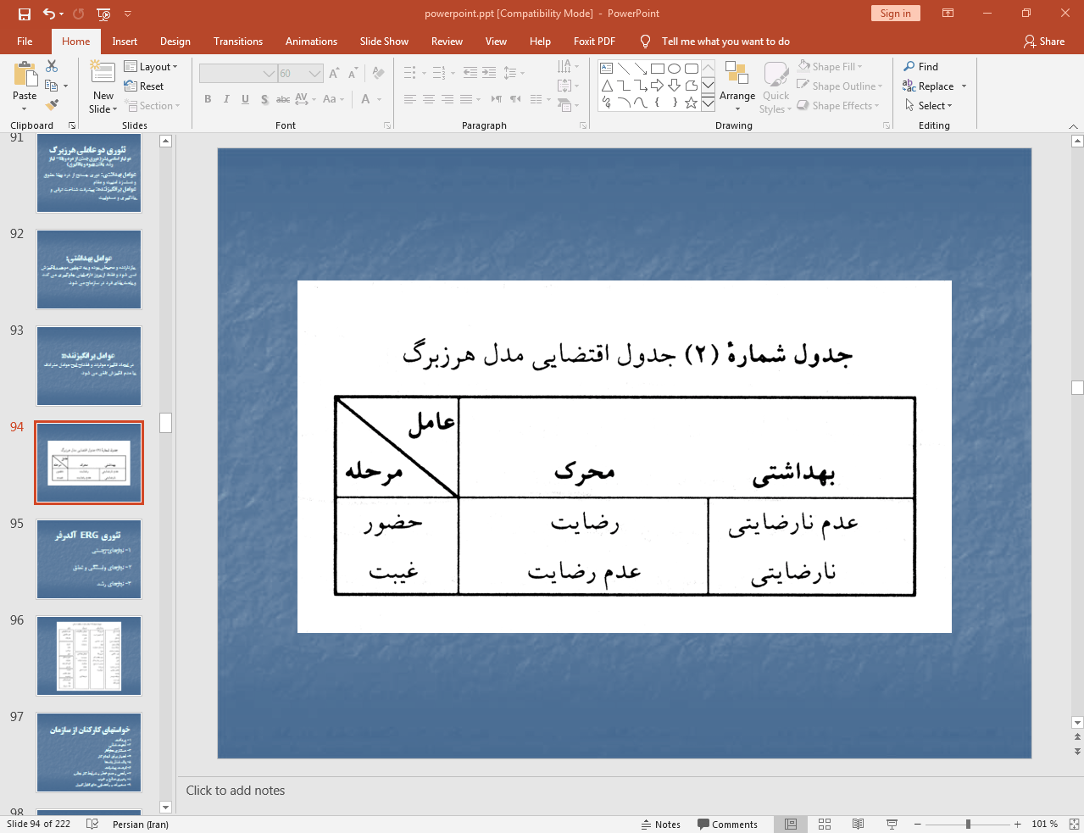Click the Tell me what you want box
Viewport: 1084px width, 833px height.
tap(725, 41)
